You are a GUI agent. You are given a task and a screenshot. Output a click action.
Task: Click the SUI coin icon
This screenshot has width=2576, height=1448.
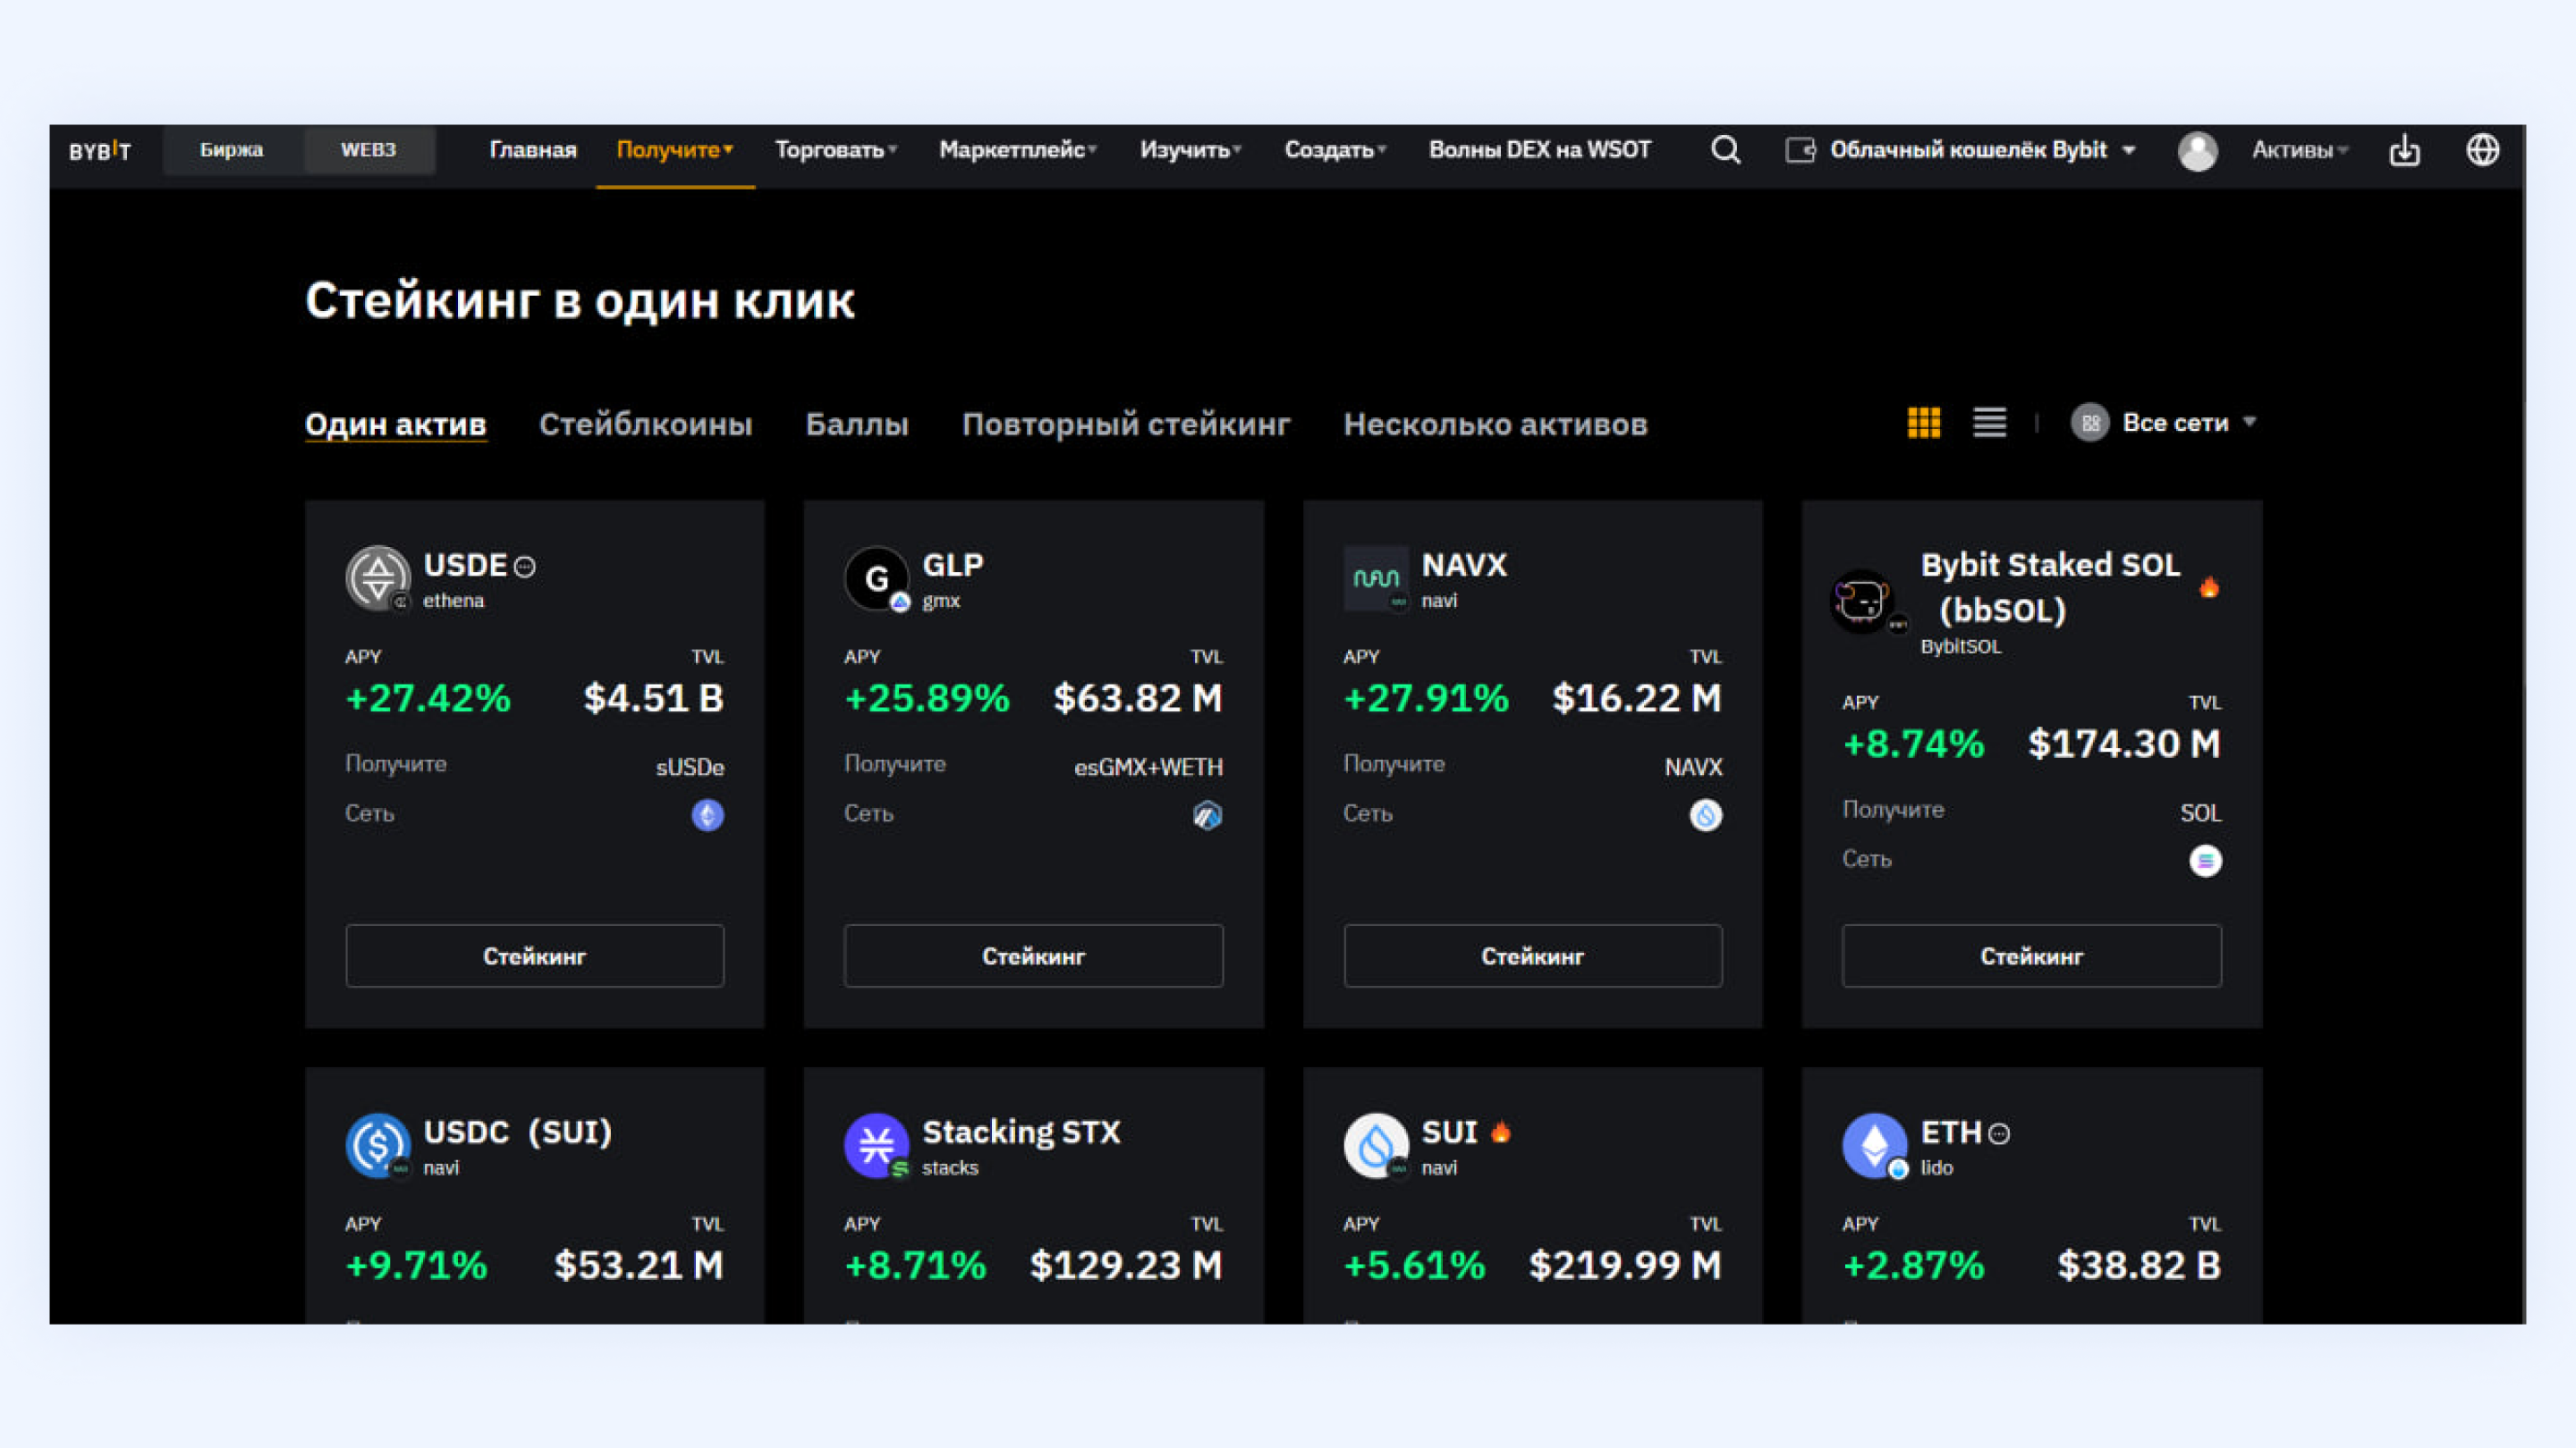coord(1376,1145)
